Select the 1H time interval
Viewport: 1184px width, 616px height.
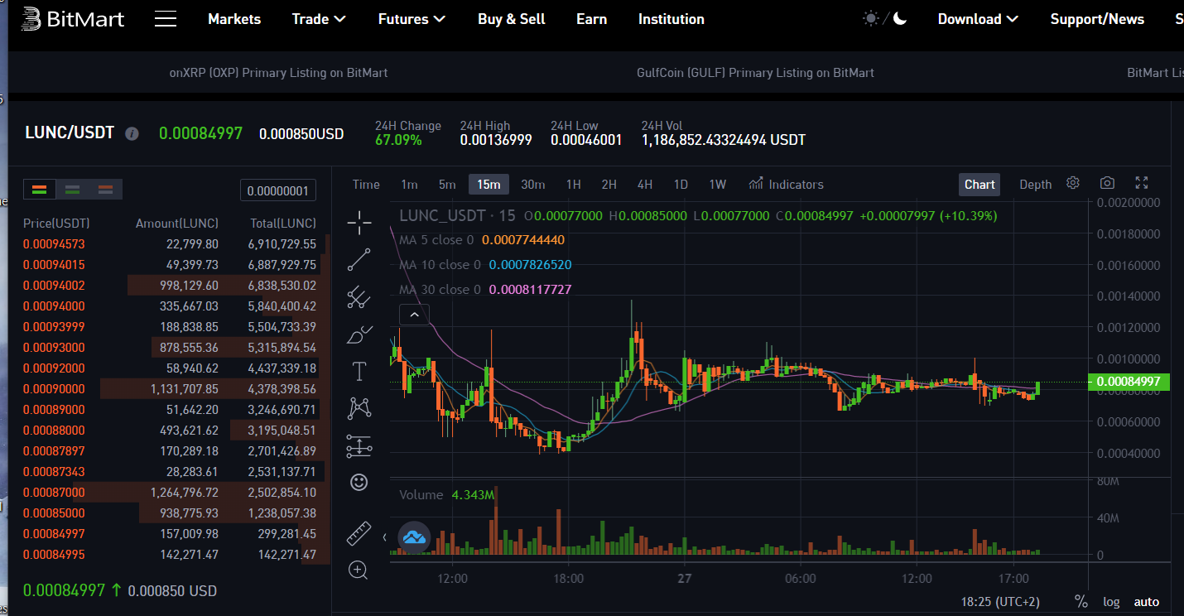tap(573, 185)
